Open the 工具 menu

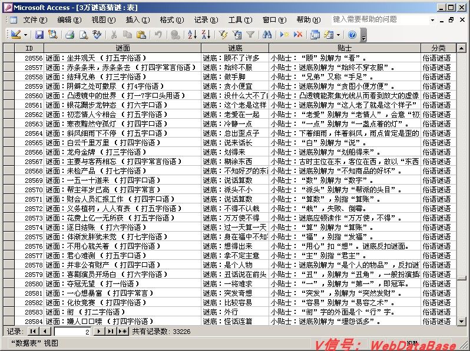(x=240, y=20)
